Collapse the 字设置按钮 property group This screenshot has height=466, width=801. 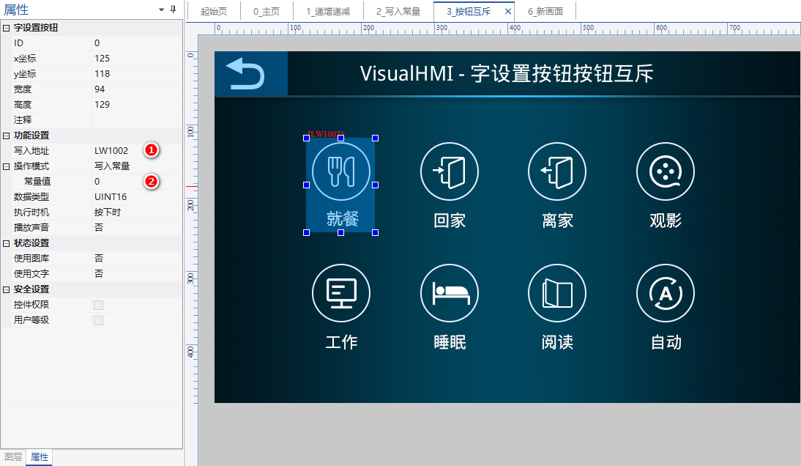coord(6,28)
